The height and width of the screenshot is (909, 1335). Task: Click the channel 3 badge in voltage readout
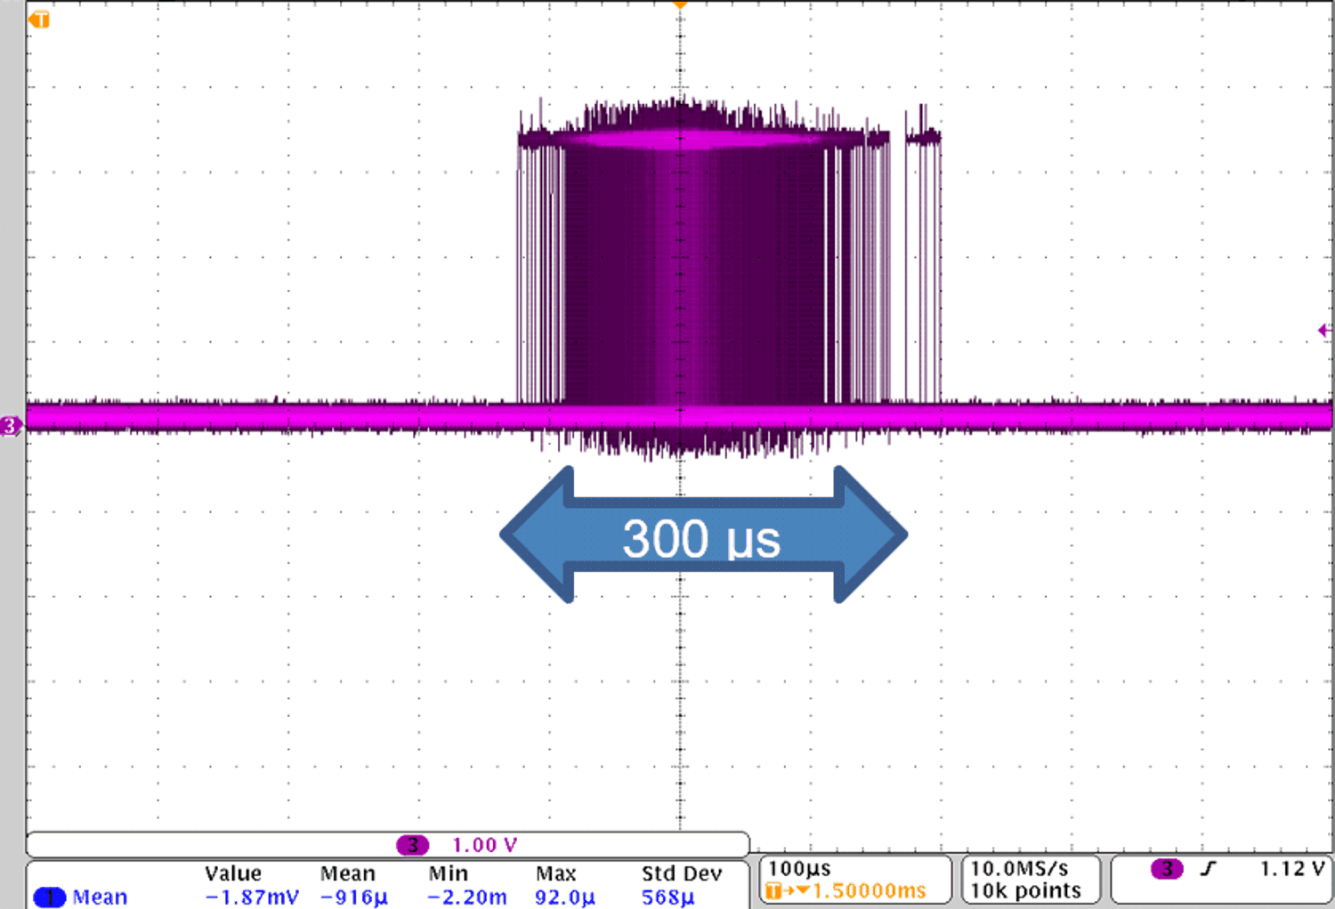(x=411, y=844)
